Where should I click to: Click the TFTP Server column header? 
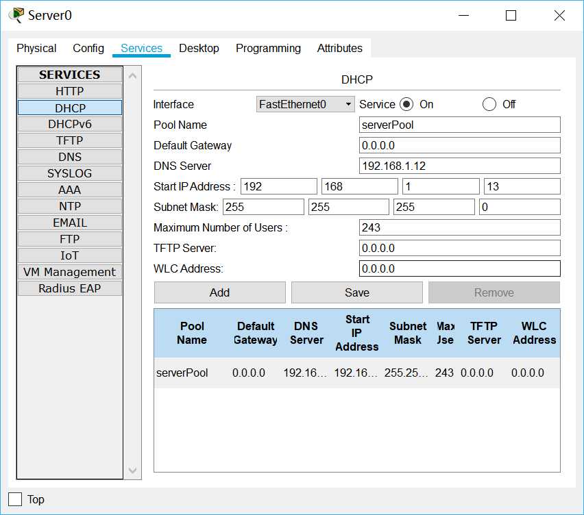484,333
